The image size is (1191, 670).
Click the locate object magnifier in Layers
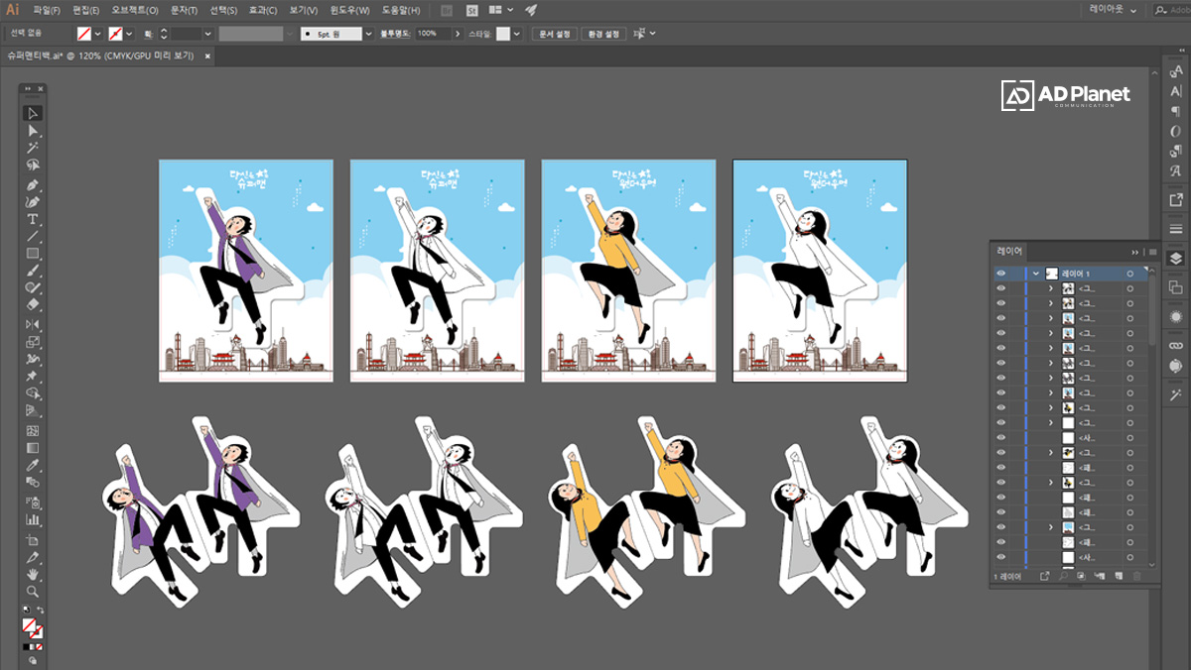(x=1063, y=576)
